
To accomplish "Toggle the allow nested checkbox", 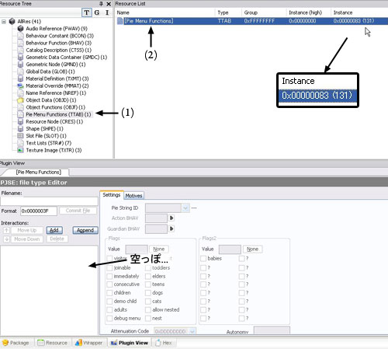I will 148,310.
